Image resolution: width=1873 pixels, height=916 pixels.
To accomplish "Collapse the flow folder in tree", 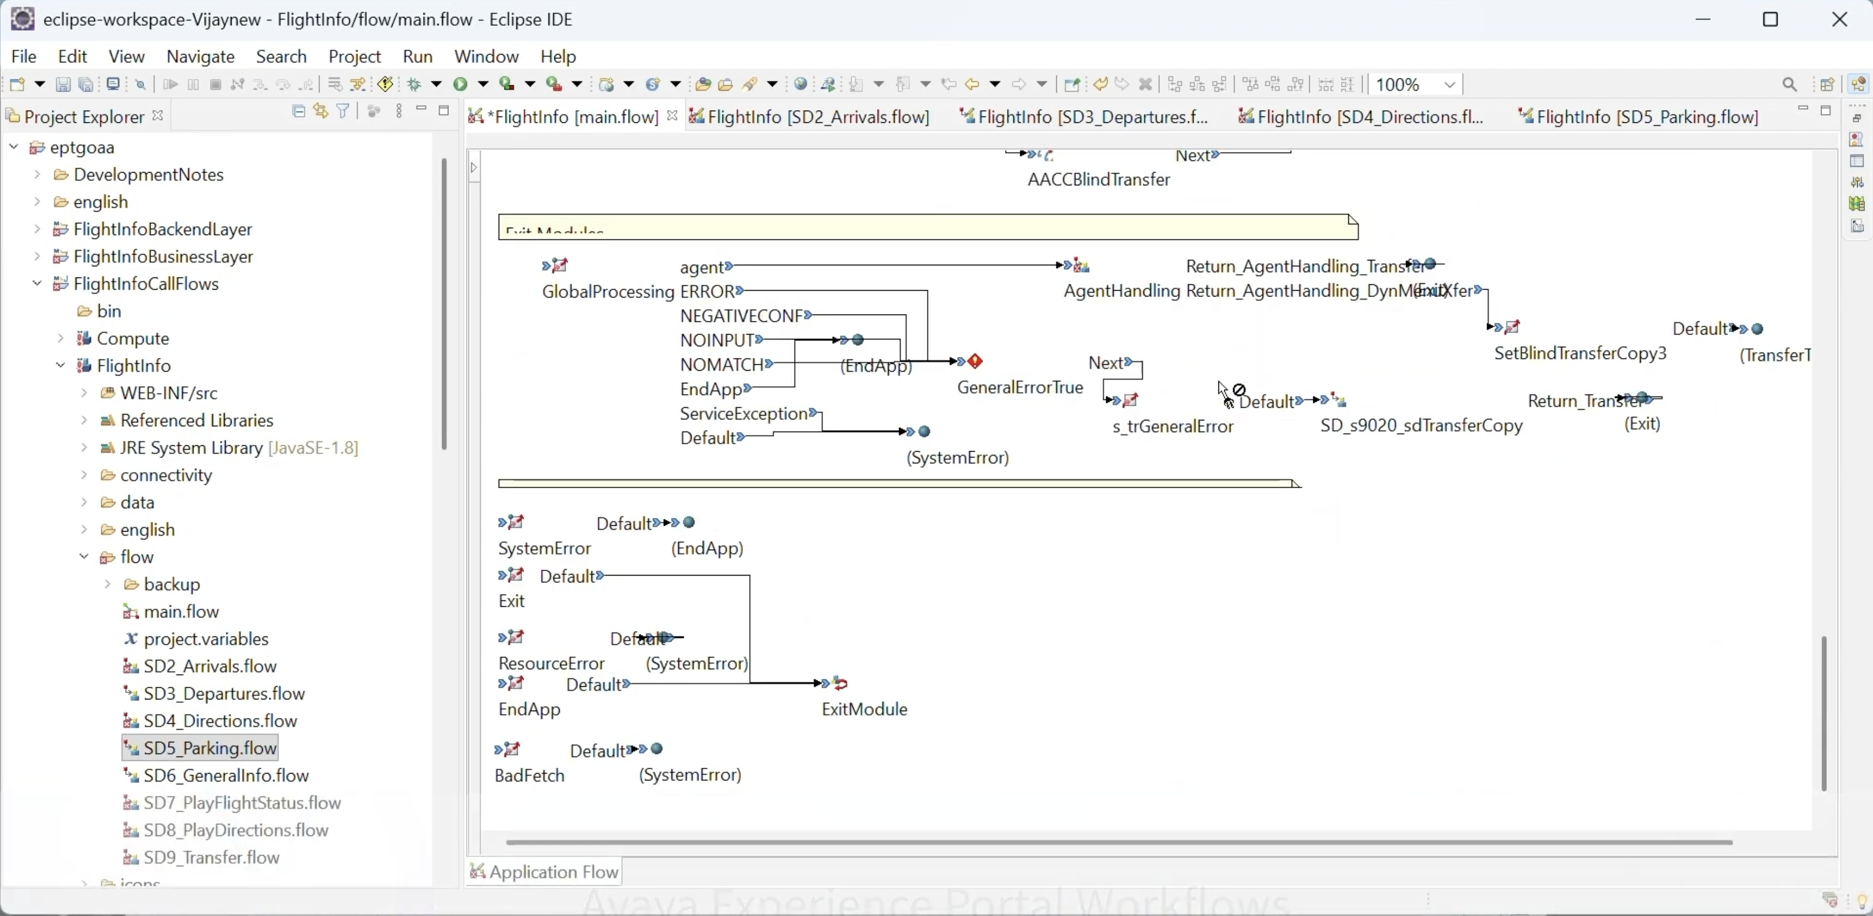I will click(84, 557).
